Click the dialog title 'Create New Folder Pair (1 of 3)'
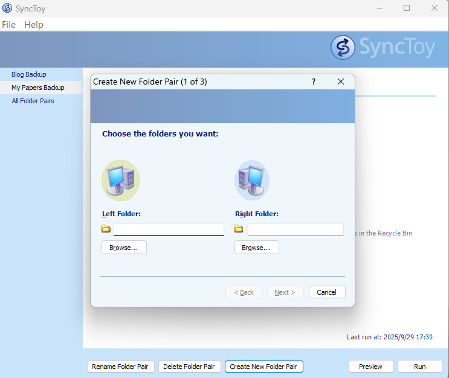Viewport: 449px width, 378px height. [x=150, y=82]
